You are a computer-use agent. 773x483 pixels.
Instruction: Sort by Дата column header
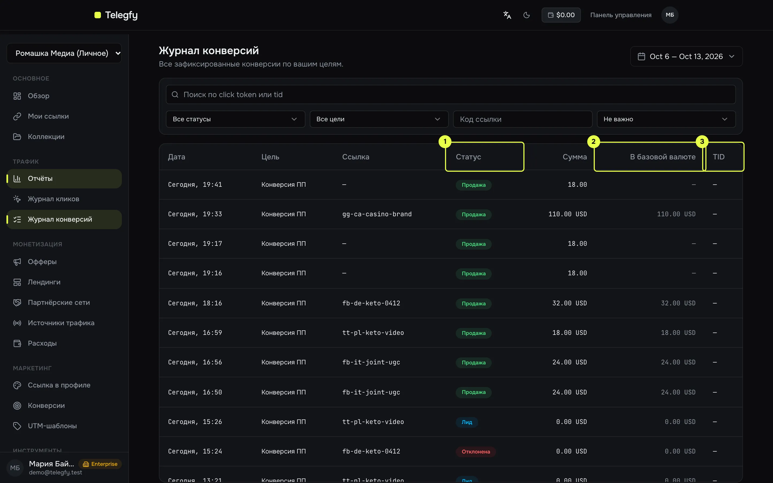[177, 157]
